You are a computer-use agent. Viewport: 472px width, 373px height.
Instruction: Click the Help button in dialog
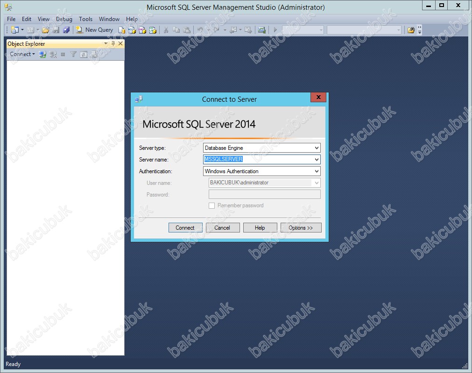[x=260, y=228]
